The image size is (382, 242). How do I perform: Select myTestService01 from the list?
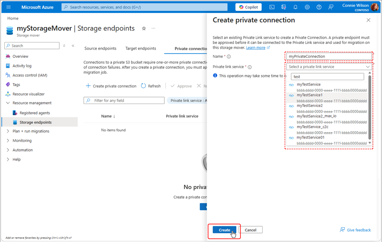pyautogui.click(x=327, y=140)
